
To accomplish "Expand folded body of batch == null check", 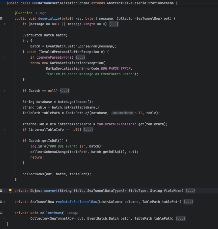I will click(65, 91).
